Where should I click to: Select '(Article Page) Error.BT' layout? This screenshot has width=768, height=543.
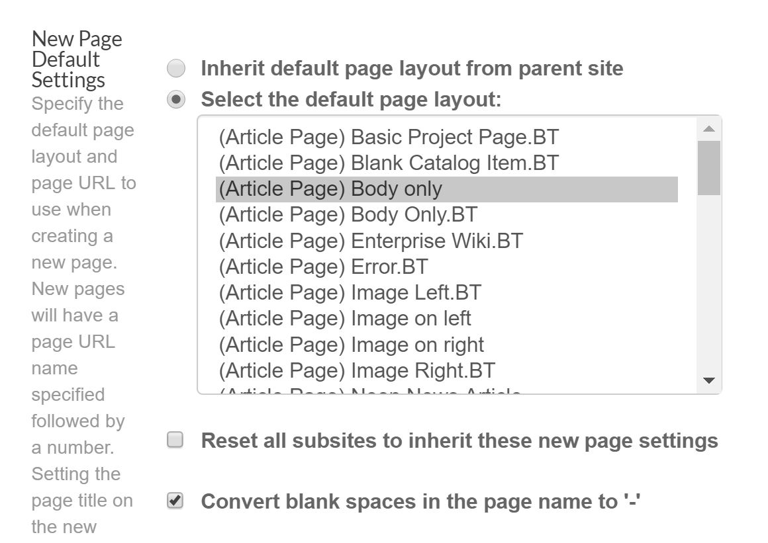322,266
